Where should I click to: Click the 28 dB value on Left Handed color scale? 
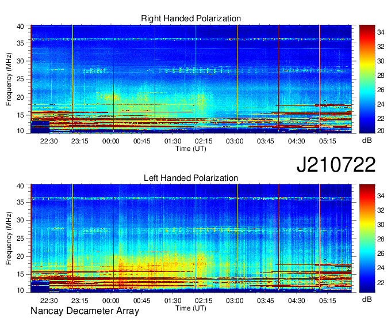[x=381, y=239]
